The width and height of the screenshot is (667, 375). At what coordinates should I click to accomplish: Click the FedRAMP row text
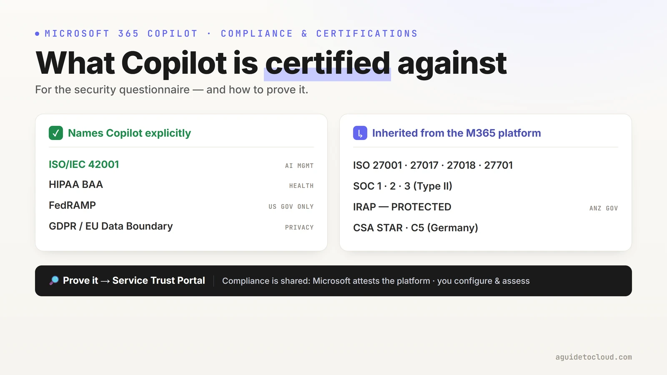[72, 205]
